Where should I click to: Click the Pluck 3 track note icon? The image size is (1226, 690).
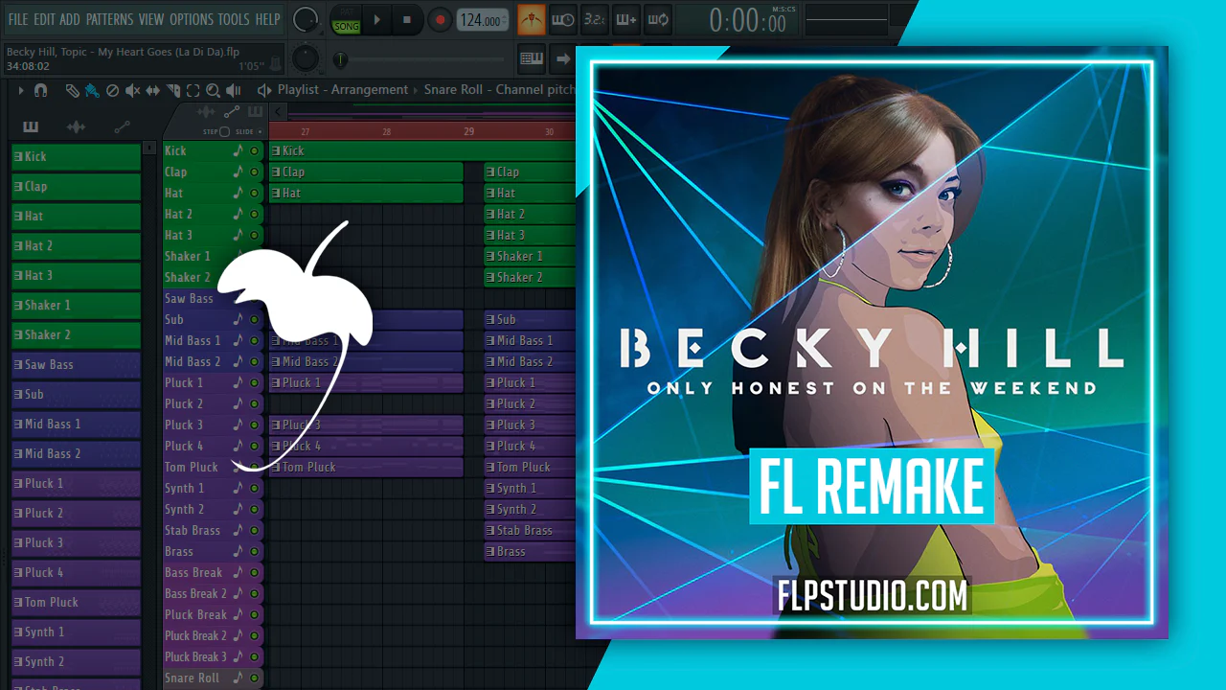coord(238,425)
